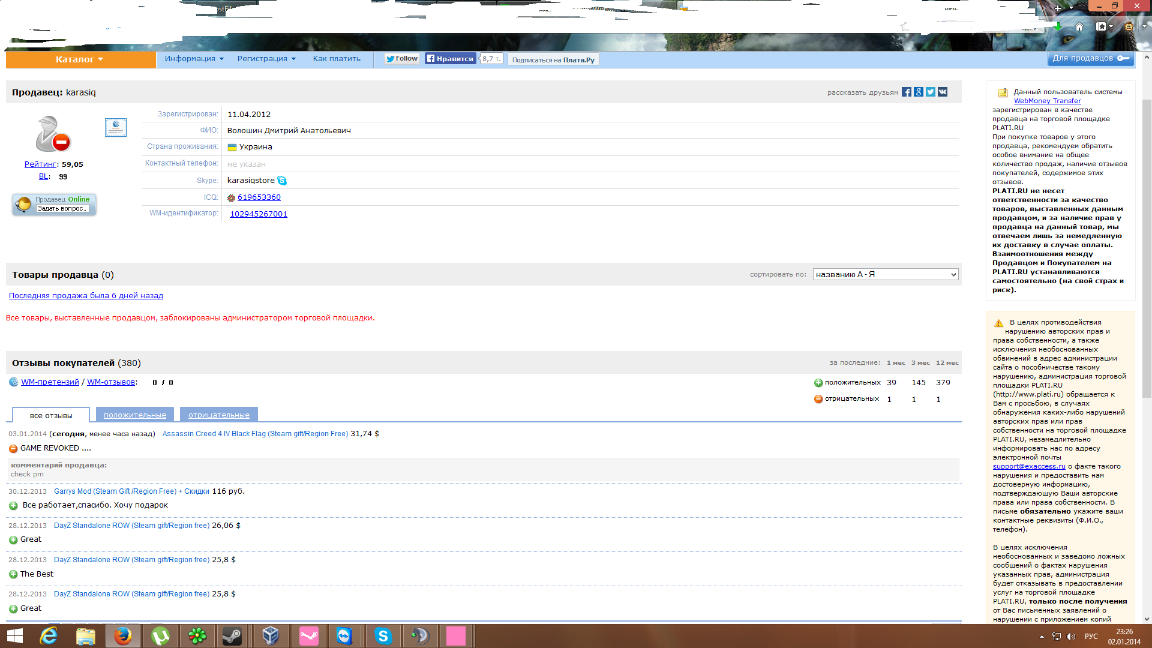This screenshot has height=648, width=1152.
Task: Click the РУС language indicator in the tray
Action: 1091,637
